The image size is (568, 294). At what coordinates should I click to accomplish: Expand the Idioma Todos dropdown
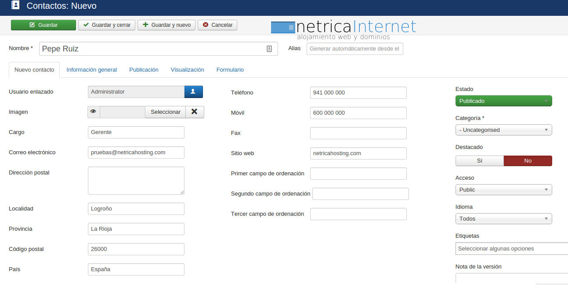503,219
